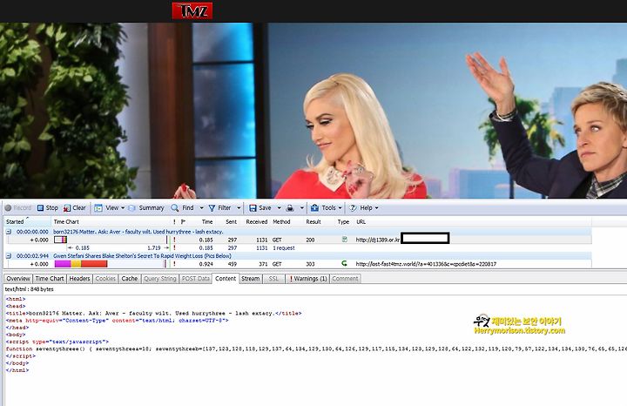
Task: Click the exclamation mark column header
Action: coord(174,221)
